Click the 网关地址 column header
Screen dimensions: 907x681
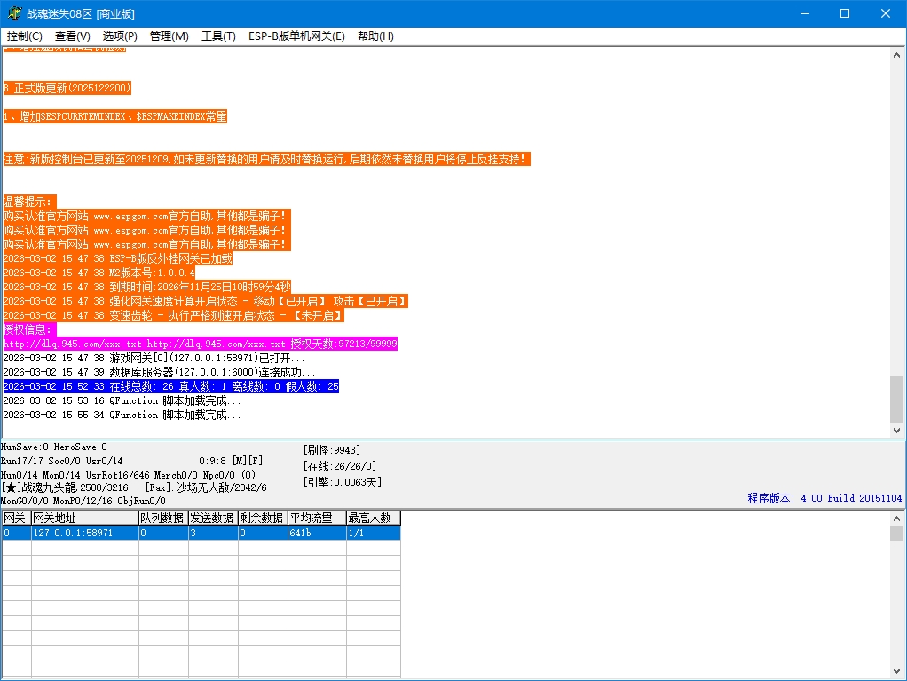click(x=84, y=518)
